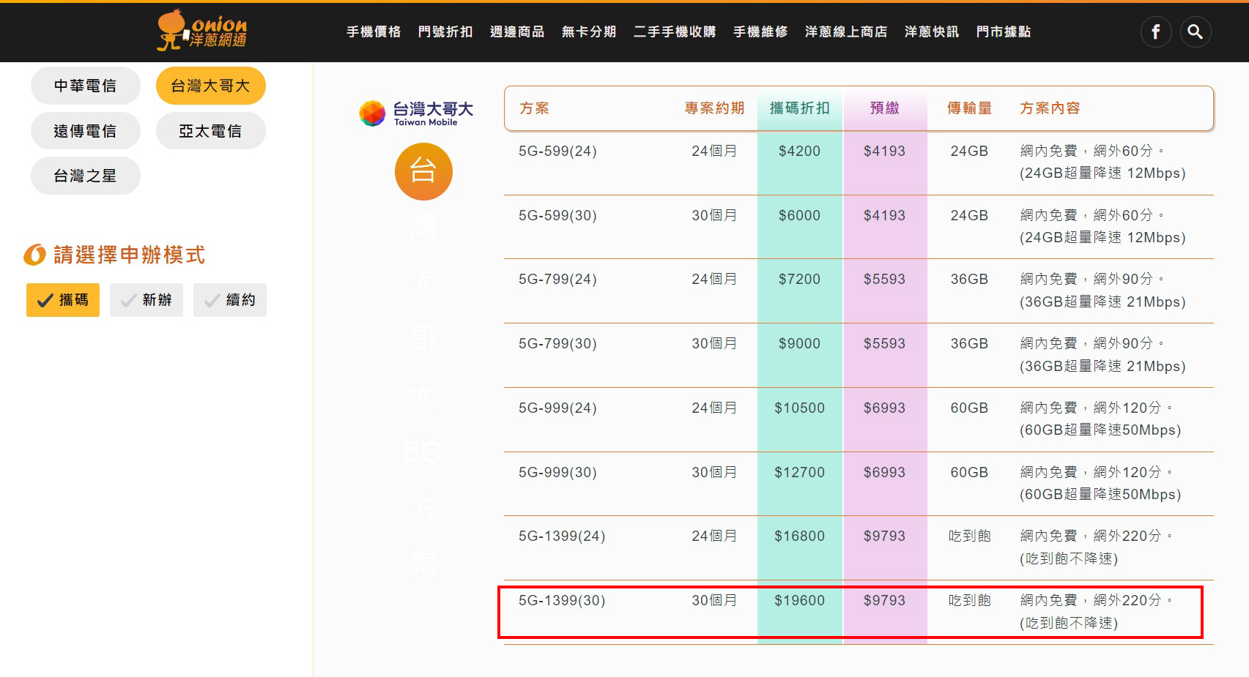Toggle the 攜碼 application mode
1249x677 pixels.
63,300
